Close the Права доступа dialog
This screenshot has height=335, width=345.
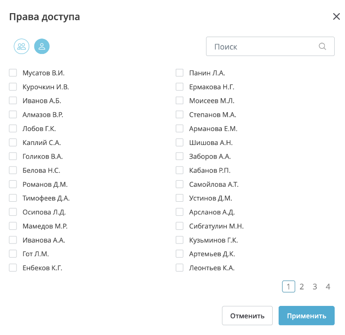pyautogui.click(x=337, y=17)
